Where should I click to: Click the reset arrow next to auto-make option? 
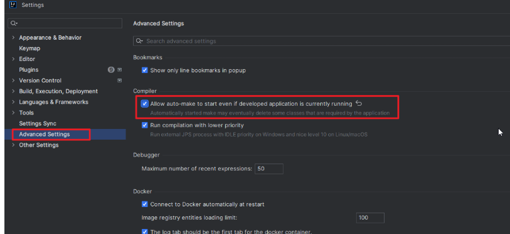coord(359,104)
